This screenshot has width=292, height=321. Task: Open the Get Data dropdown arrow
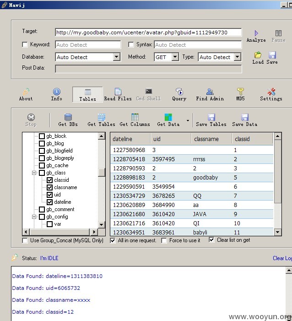click(188, 120)
